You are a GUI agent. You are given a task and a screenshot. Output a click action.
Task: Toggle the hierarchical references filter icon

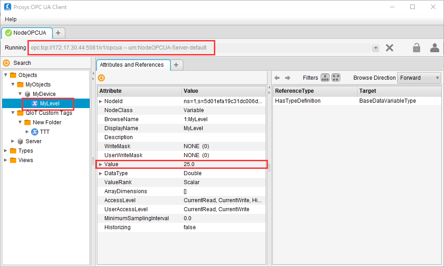pyautogui.click(x=325, y=78)
